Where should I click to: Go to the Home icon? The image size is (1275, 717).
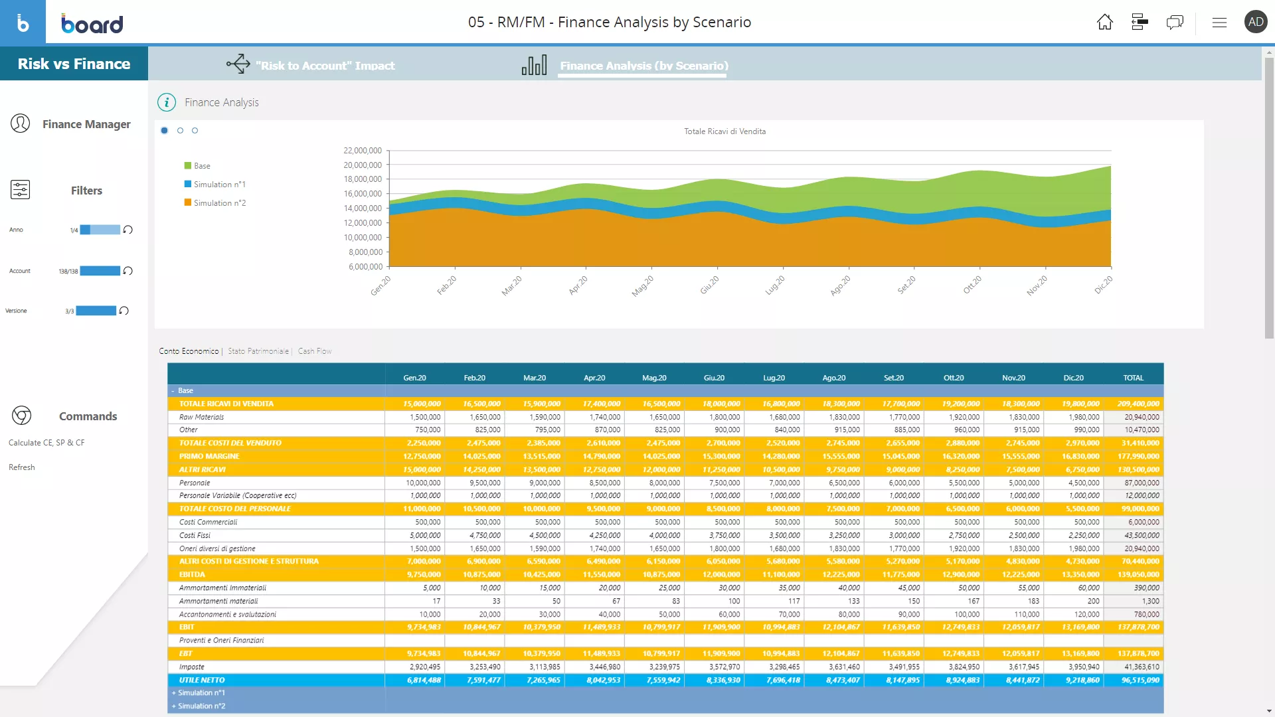click(x=1104, y=23)
